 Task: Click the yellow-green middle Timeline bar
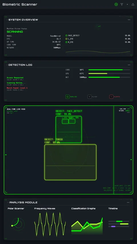pos(124,224)
